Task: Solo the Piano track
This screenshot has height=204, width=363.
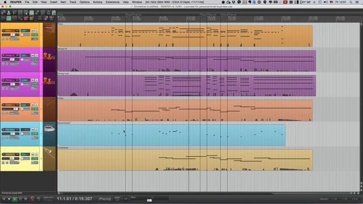Action: click(36, 31)
